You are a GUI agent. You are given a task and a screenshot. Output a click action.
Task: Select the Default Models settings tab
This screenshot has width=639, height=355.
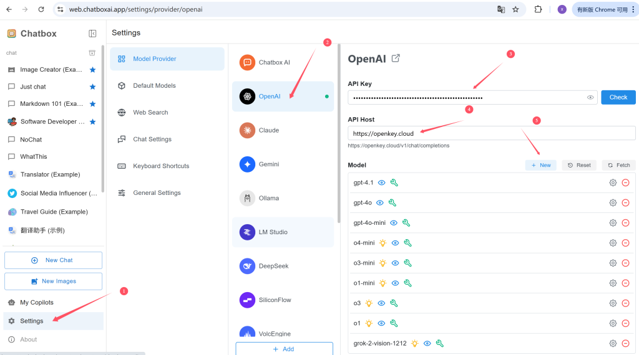point(167,86)
